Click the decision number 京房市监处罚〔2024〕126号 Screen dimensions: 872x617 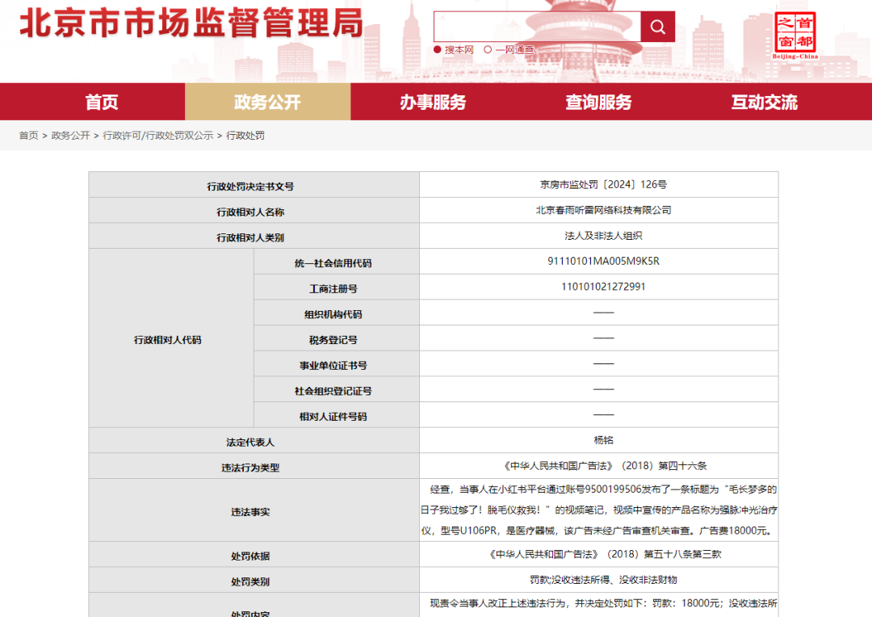(x=603, y=185)
